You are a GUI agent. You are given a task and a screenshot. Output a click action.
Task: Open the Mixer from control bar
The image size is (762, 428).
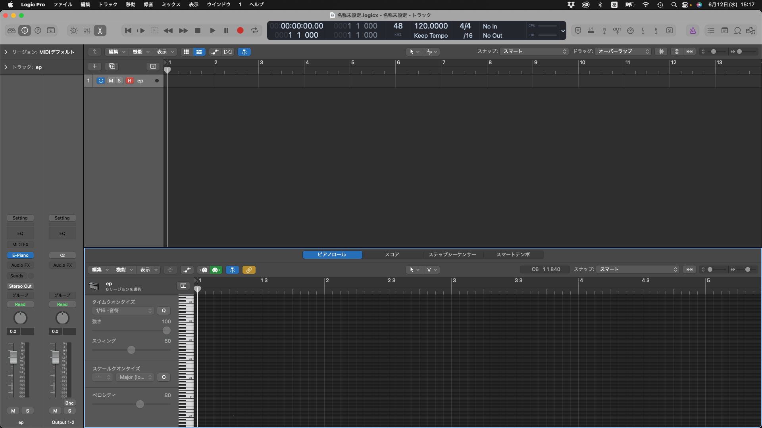[87, 31]
